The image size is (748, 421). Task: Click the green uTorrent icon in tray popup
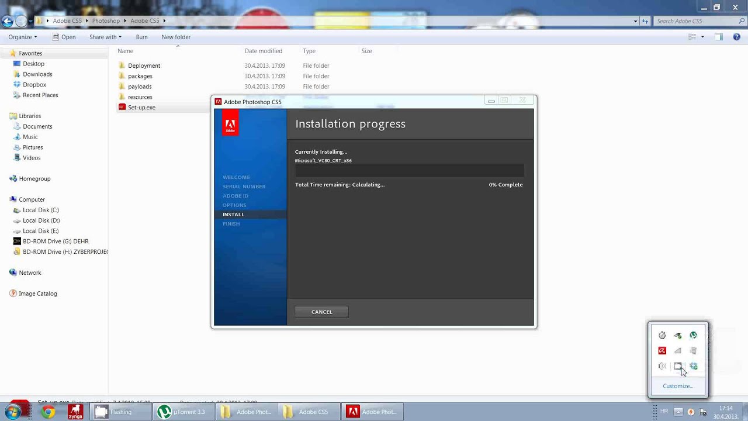[693, 335]
